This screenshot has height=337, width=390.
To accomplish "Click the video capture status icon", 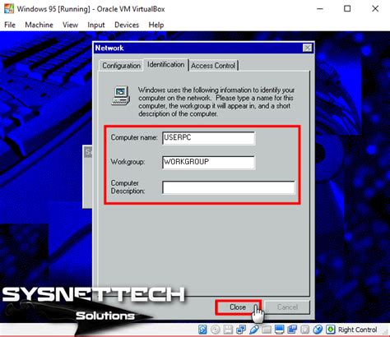I will (292, 330).
